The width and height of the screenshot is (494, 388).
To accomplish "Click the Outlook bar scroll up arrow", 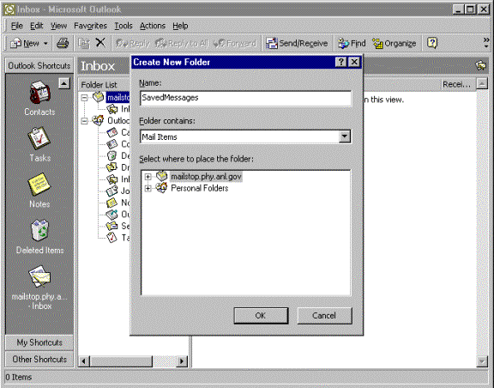I will (64, 83).
